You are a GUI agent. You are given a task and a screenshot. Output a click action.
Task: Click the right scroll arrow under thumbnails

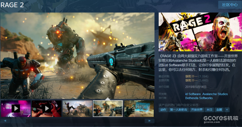tap(149, 121)
